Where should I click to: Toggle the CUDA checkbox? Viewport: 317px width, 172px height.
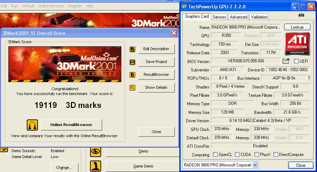tap(237, 154)
